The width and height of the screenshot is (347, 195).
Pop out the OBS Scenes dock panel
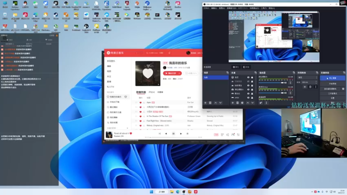(x=227, y=73)
